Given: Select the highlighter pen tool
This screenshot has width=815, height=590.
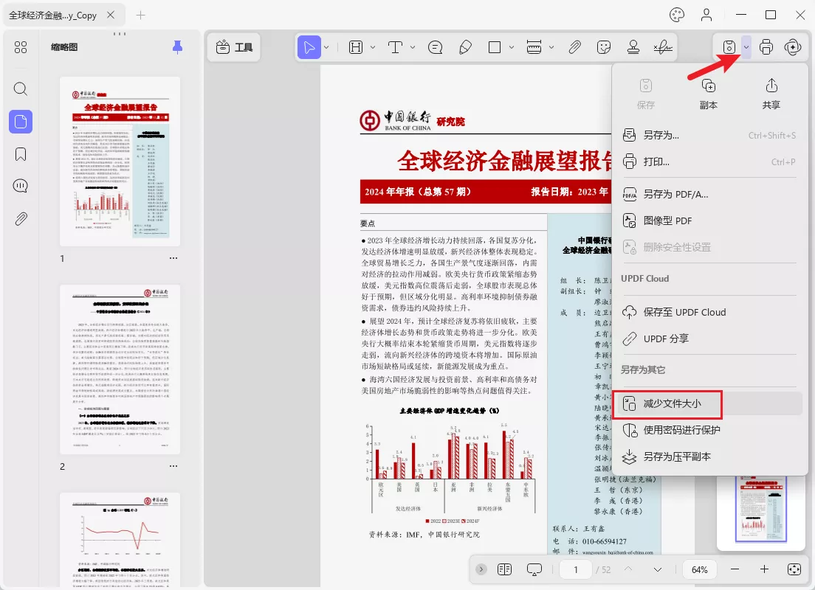Looking at the screenshot, I should tap(465, 47).
